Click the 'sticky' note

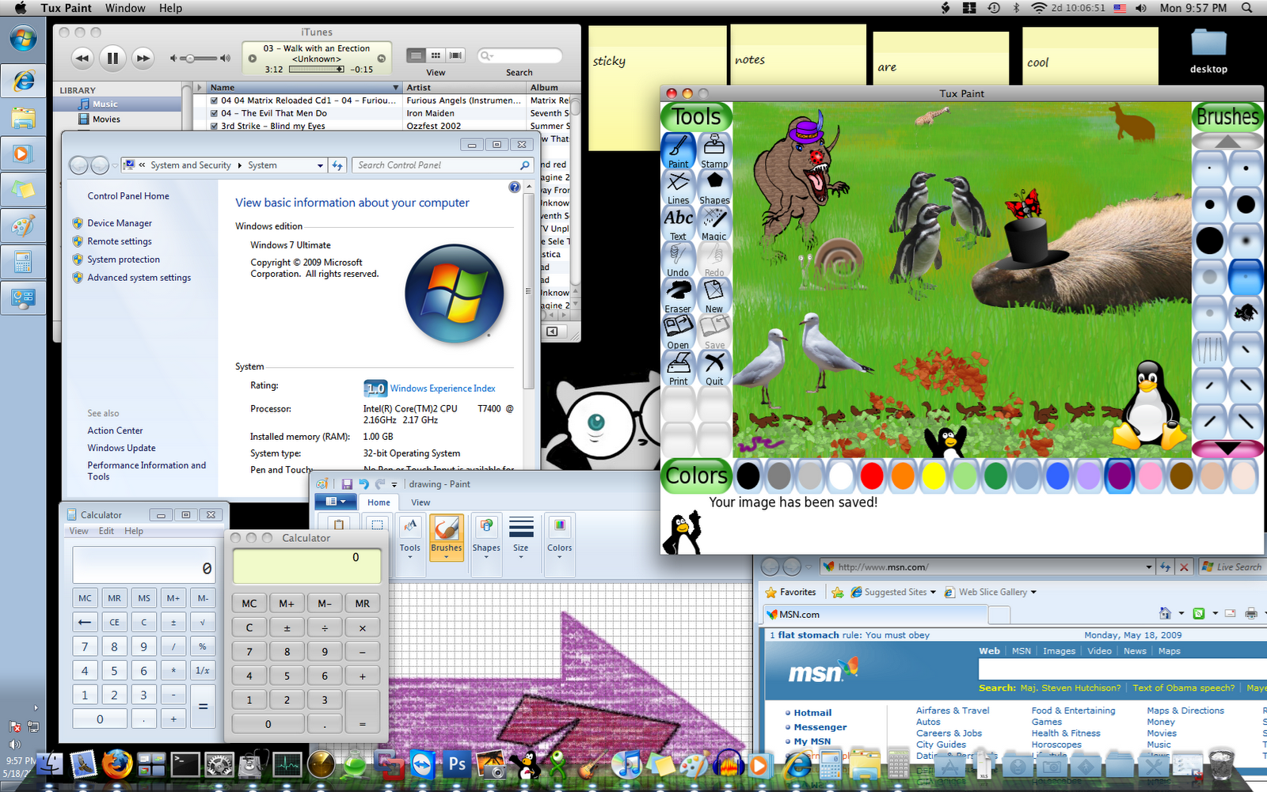point(657,87)
